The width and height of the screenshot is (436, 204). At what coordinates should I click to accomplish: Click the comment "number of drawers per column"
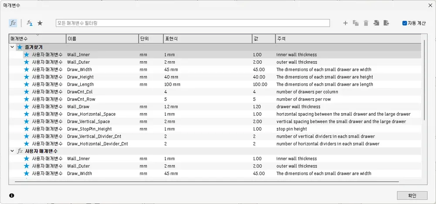307,92
